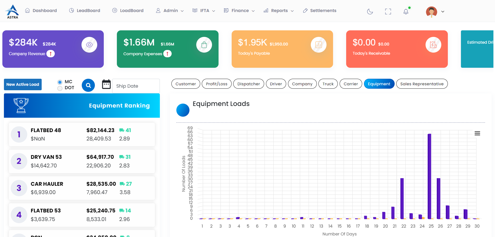Click red up arrow beside Company Expenses

167,54
